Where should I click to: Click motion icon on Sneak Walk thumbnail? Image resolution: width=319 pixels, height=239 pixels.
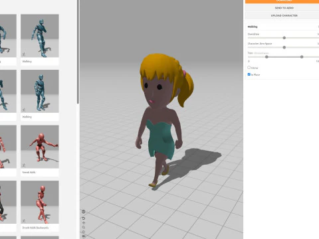click(x=24, y=165)
